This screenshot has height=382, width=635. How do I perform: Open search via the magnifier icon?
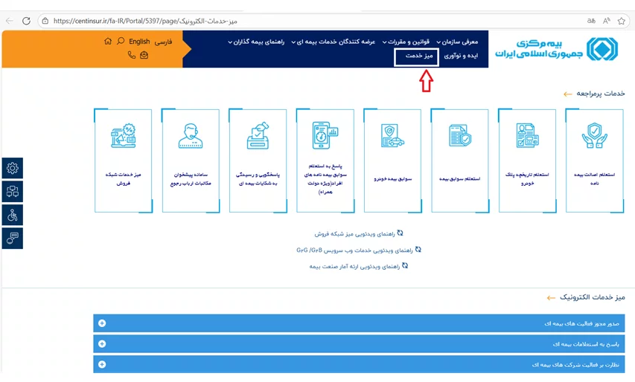(x=121, y=42)
